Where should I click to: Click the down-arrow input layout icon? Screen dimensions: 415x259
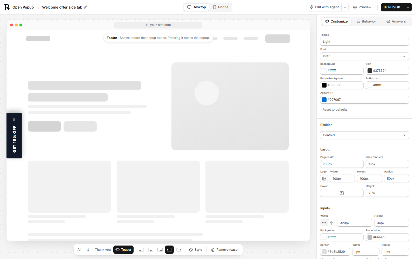331,223
